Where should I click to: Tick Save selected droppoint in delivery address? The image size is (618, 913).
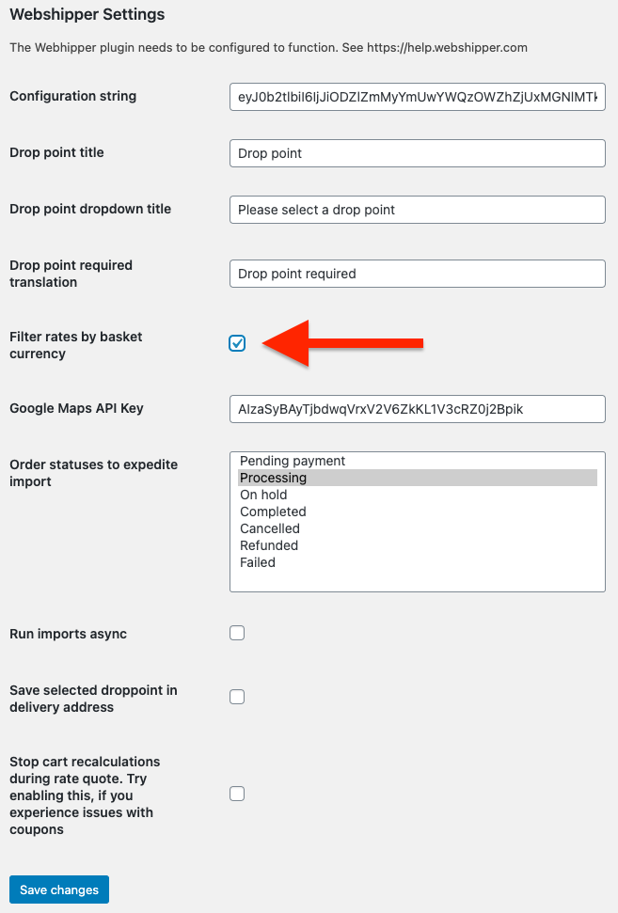click(237, 697)
